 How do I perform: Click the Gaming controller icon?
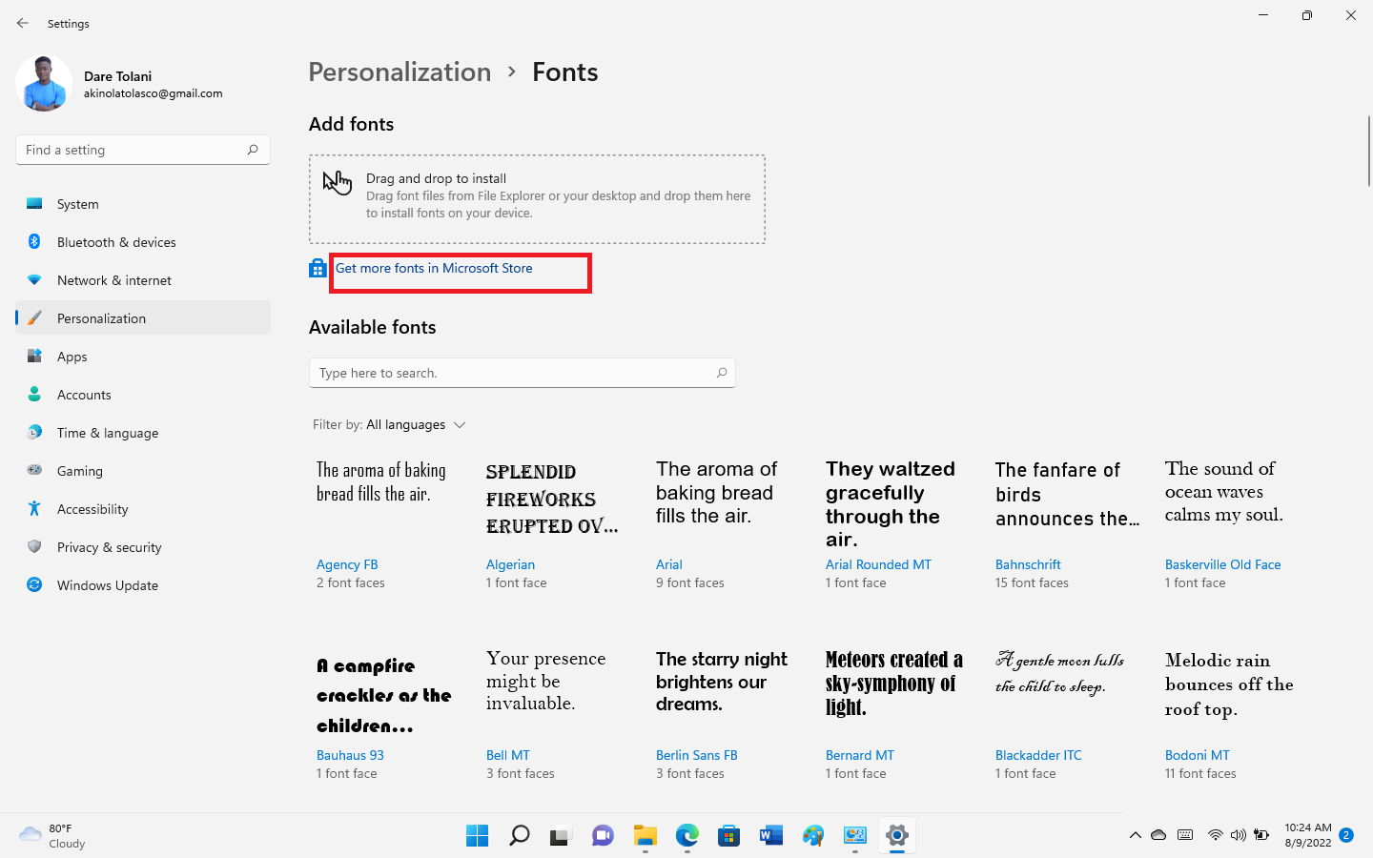[34, 471]
